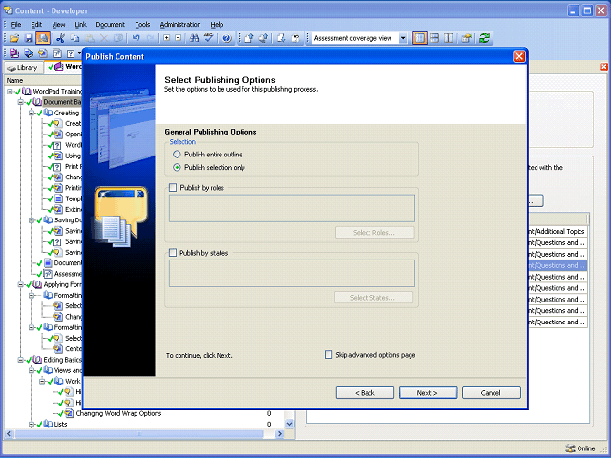This screenshot has width=611, height=458.
Task: Open the Link menu
Action: pos(80,25)
